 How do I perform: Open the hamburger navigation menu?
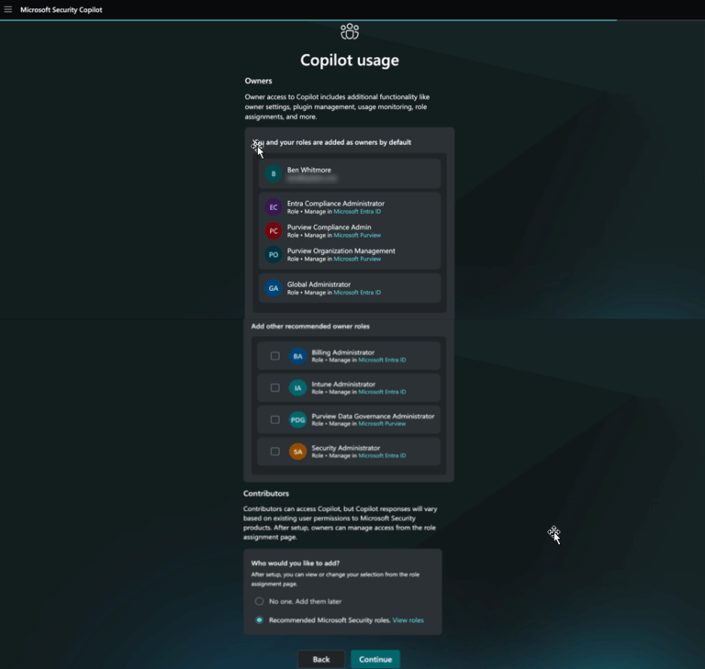pyautogui.click(x=8, y=9)
